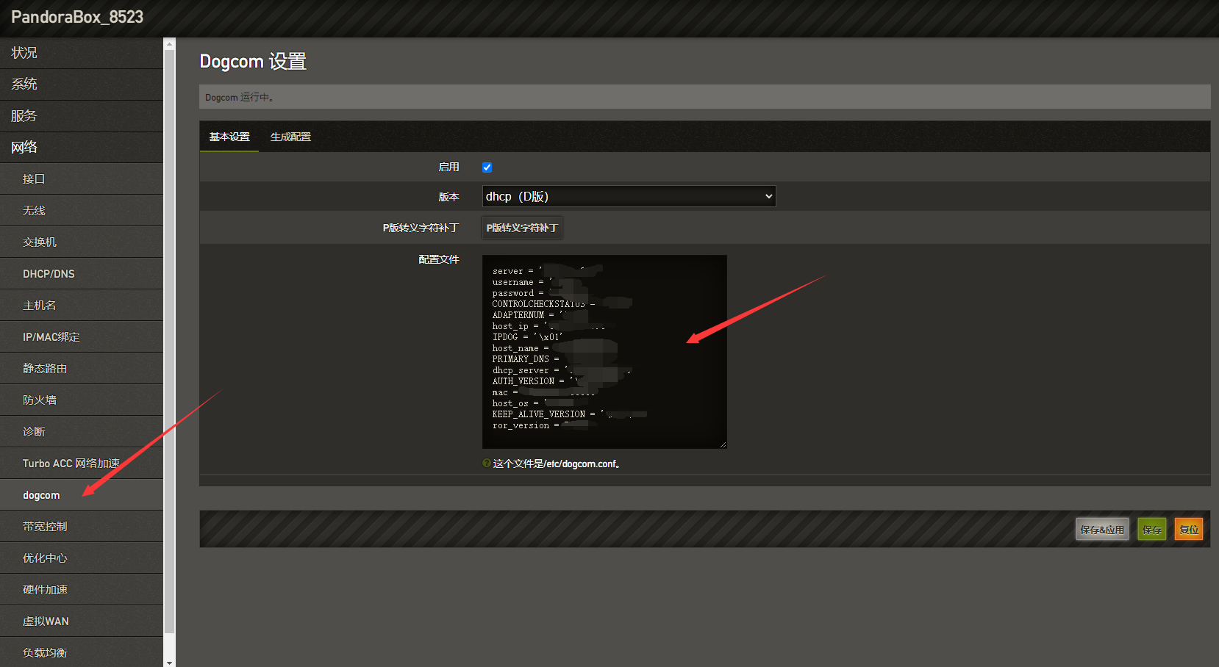The width and height of the screenshot is (1219, 667).
Task: Go to 静态路由 in the sidebar
Action: coord(81,369)
